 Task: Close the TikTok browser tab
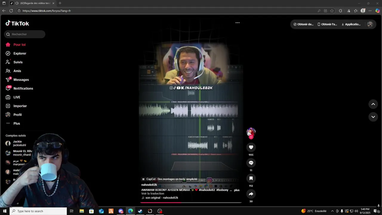[x=53, y=3]
